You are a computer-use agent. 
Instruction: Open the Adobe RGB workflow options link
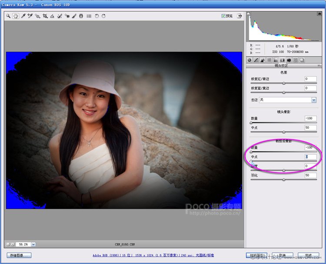click(x=153, y=255)
